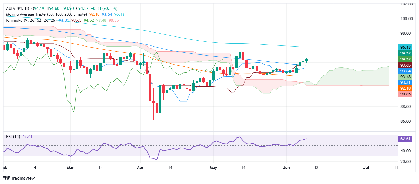Click the TradingView logo icon
The width and height of the screenshot is (419, 184).
(7, 178)
